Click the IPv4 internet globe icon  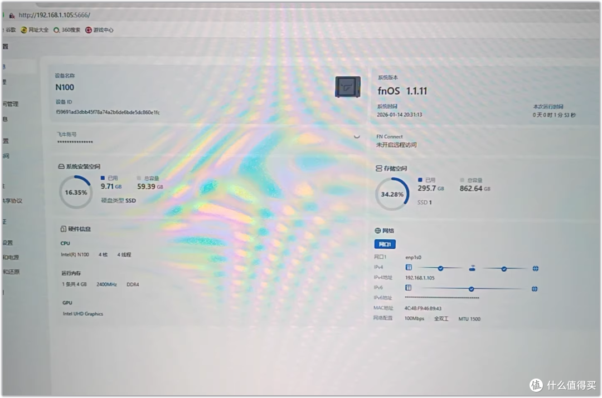click(x=536, y=268)
